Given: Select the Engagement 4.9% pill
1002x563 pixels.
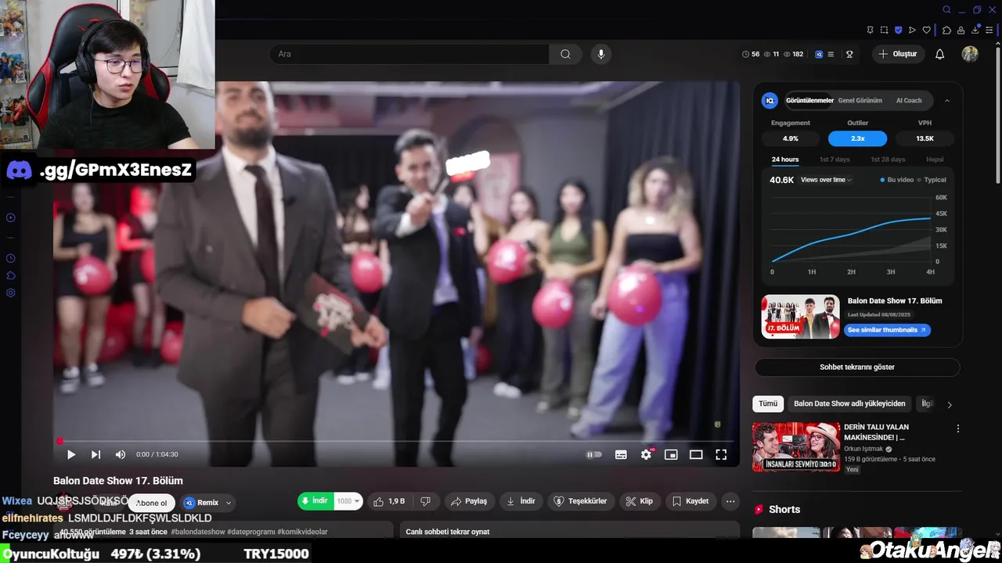Looking at the screenshot, I should [791, 138].
